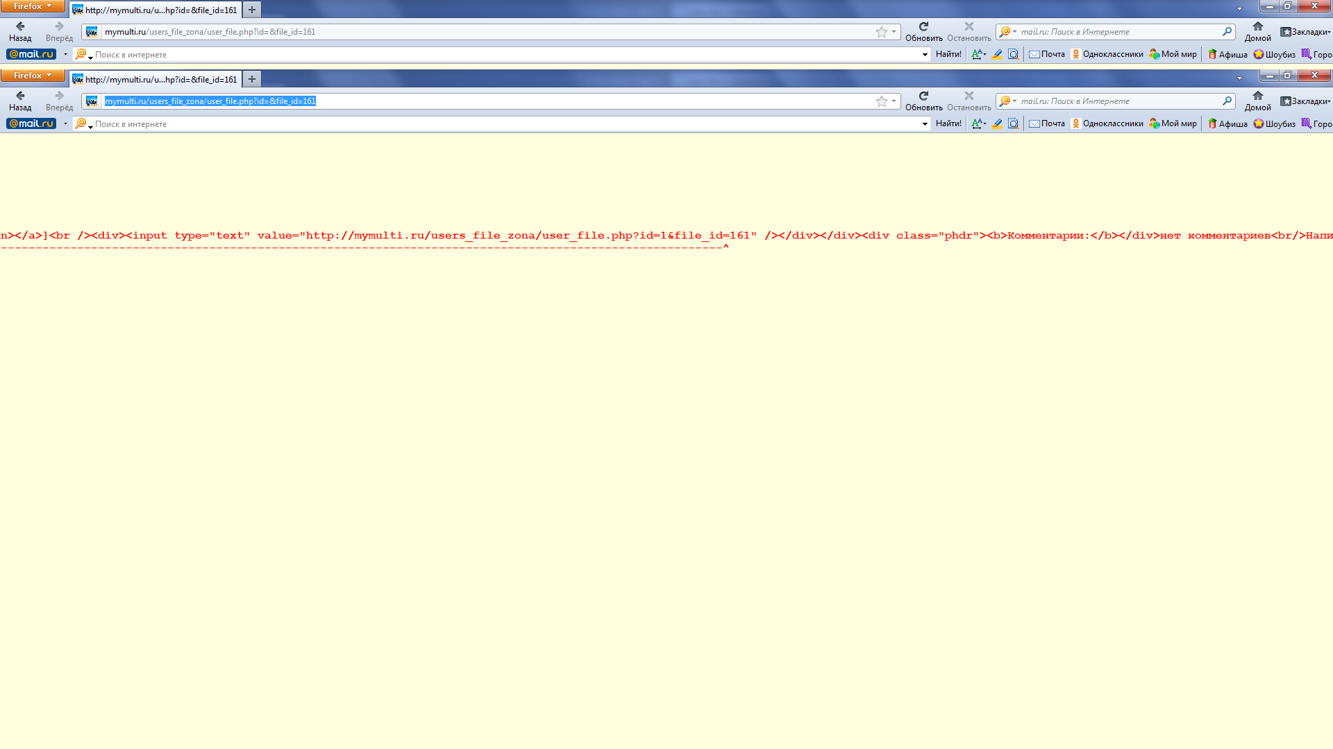Open Почта mail shortcut in lower Mail.ru bar
Screen dimensions: 1333x749
click(1047, 123)
